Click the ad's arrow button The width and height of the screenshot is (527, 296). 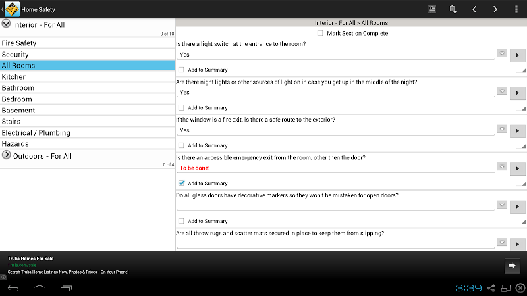(513, 266)
